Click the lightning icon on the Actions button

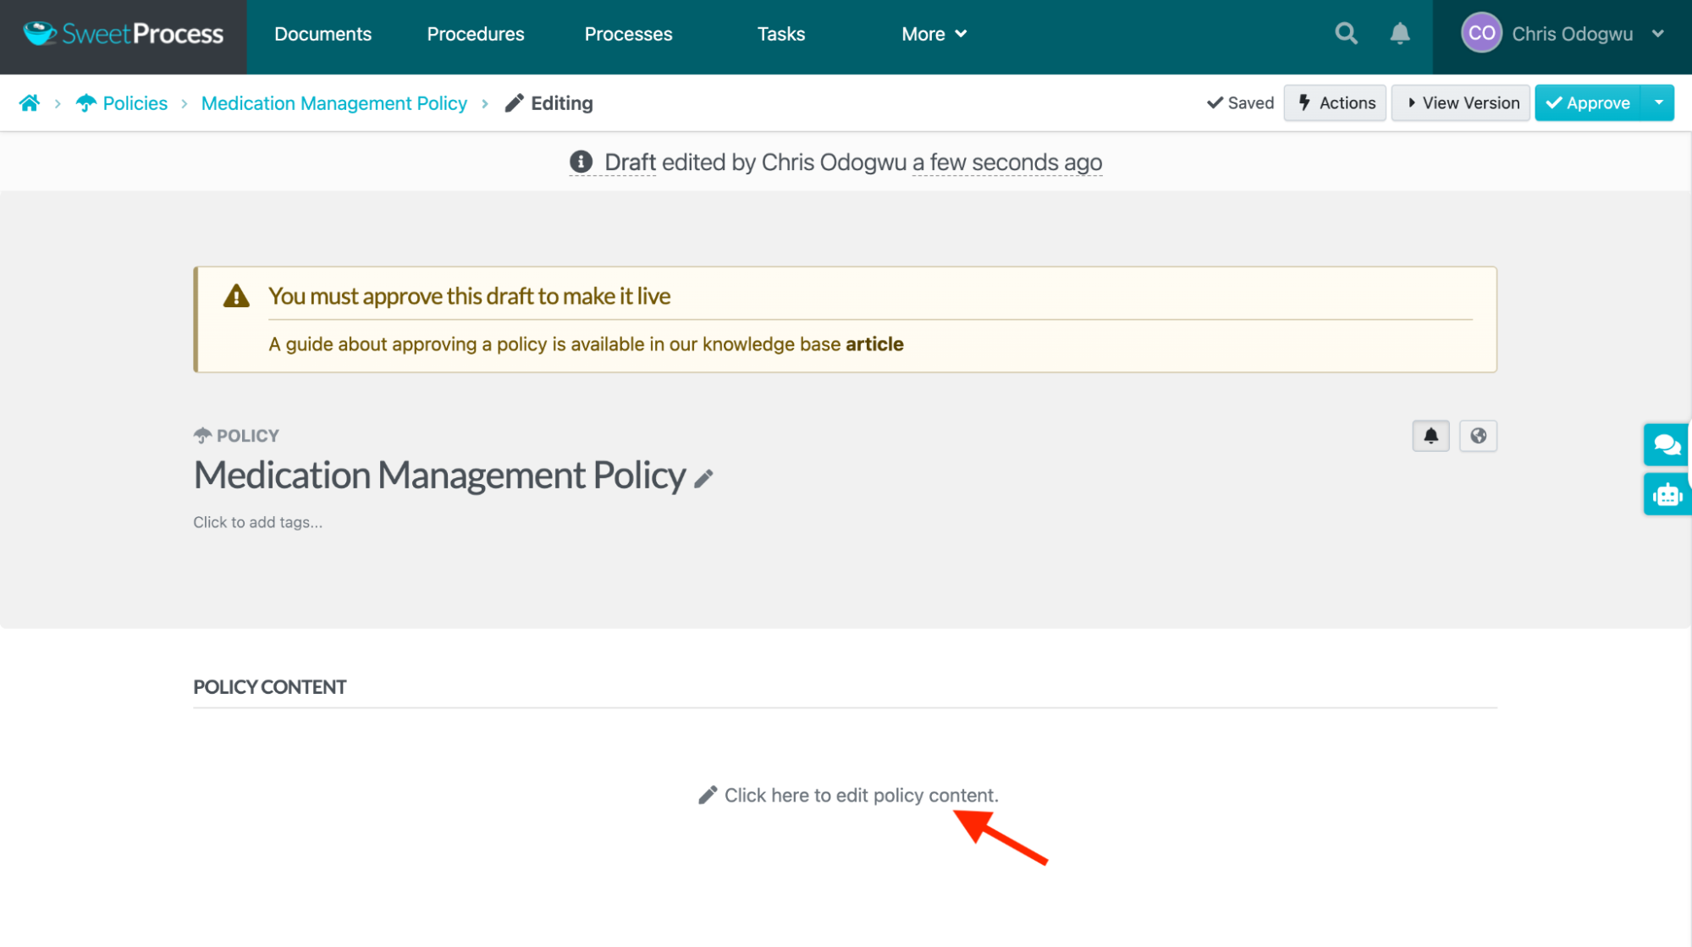coord(1304,102)
